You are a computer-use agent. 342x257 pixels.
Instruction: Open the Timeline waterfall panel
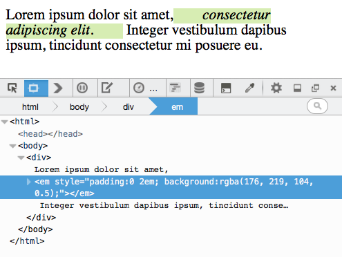coord(175,88)
